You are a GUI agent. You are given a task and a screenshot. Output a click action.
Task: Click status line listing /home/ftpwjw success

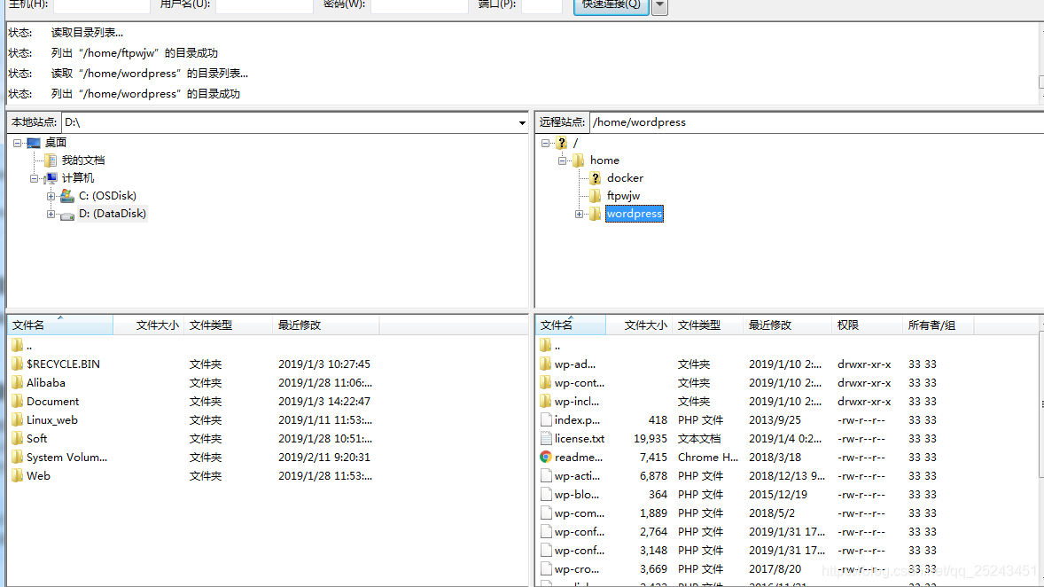click(135, 53)
